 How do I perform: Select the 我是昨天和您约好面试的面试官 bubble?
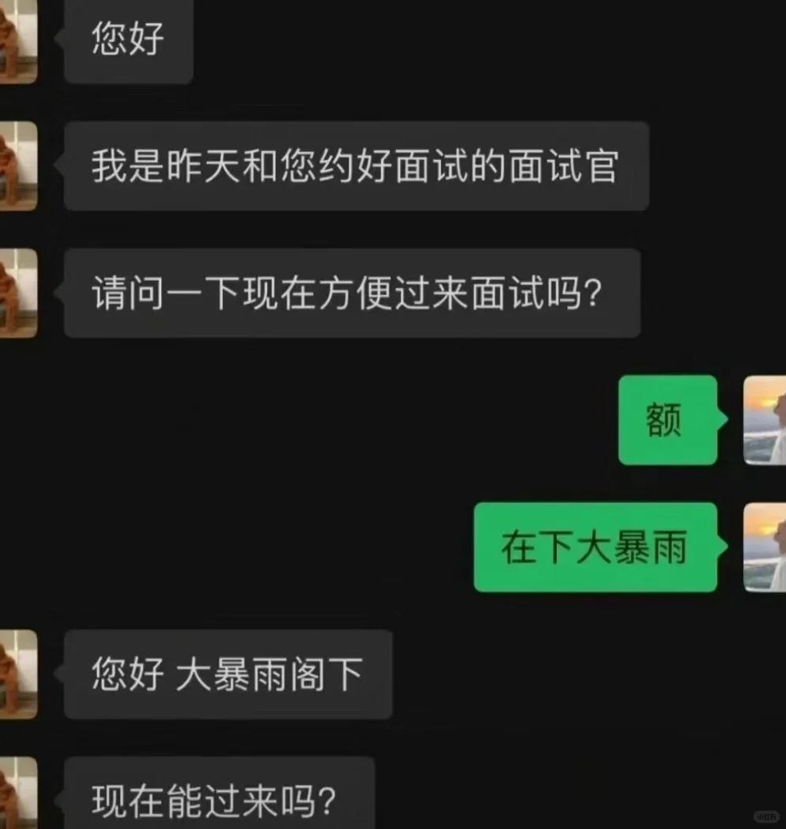point(357,166)
